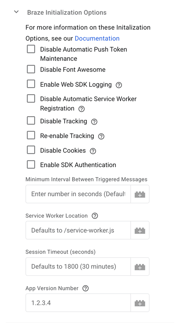Open variable picker for App Version Number
Screen dimensions: 180x323
[x=140, y=303]
